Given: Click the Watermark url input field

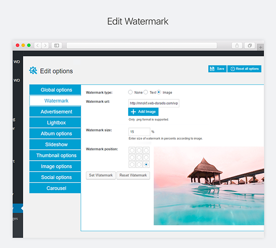Looking at the screenshot, I should [154, 103].
